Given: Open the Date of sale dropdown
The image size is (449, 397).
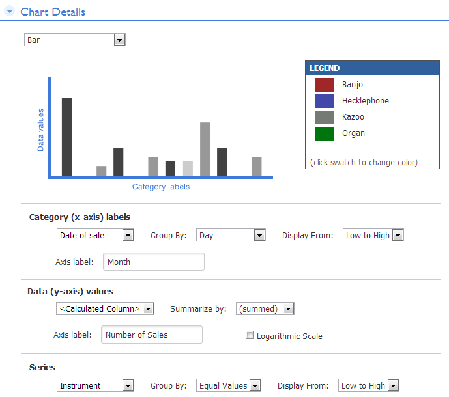Looking at the screenshot, I should tap(95, 235).
